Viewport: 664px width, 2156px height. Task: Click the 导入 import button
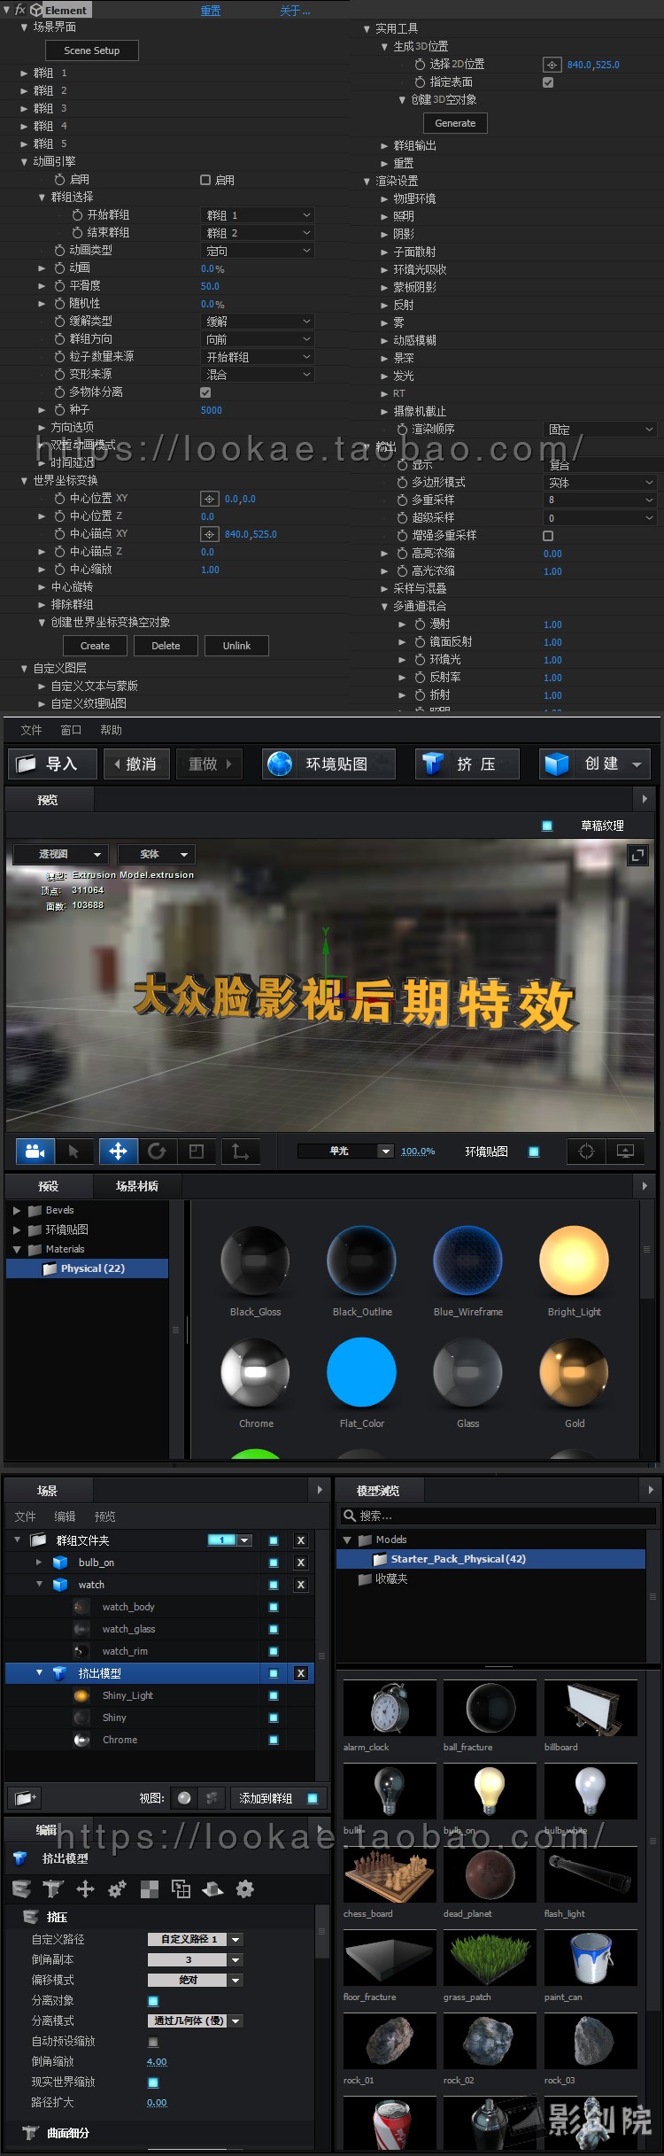tap(50, 764)
